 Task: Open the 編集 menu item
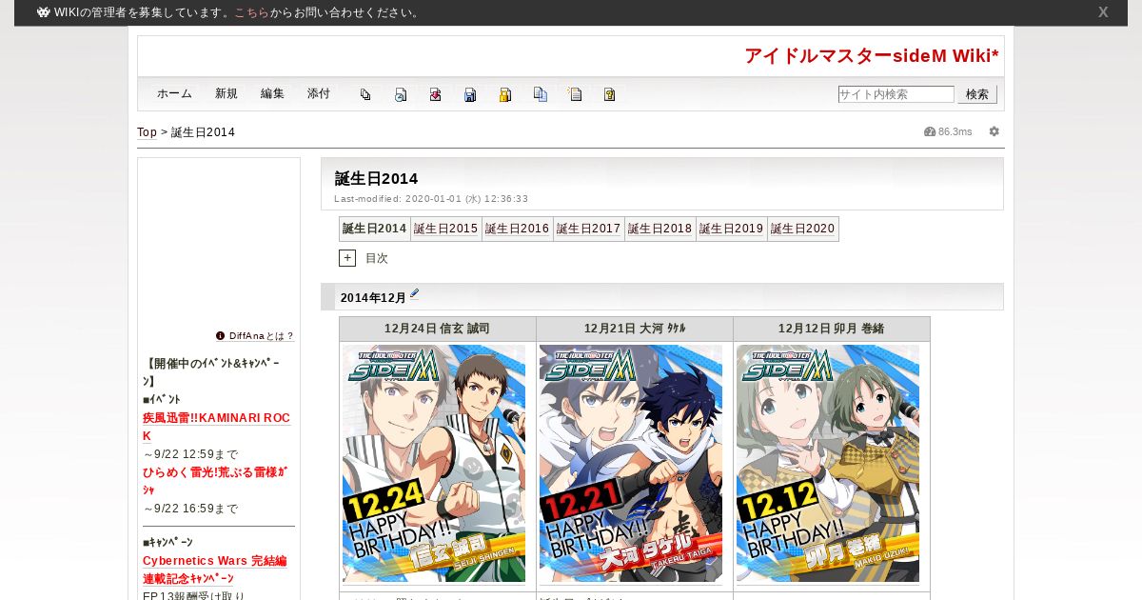click(272, 94)
